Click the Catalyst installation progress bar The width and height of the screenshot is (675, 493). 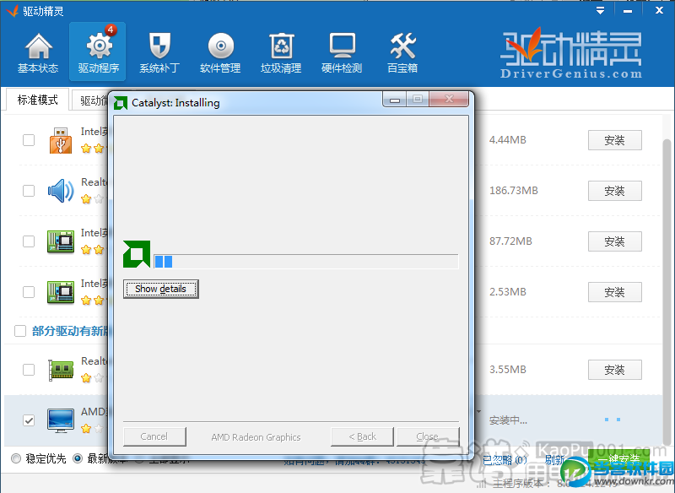pos(306,262)
